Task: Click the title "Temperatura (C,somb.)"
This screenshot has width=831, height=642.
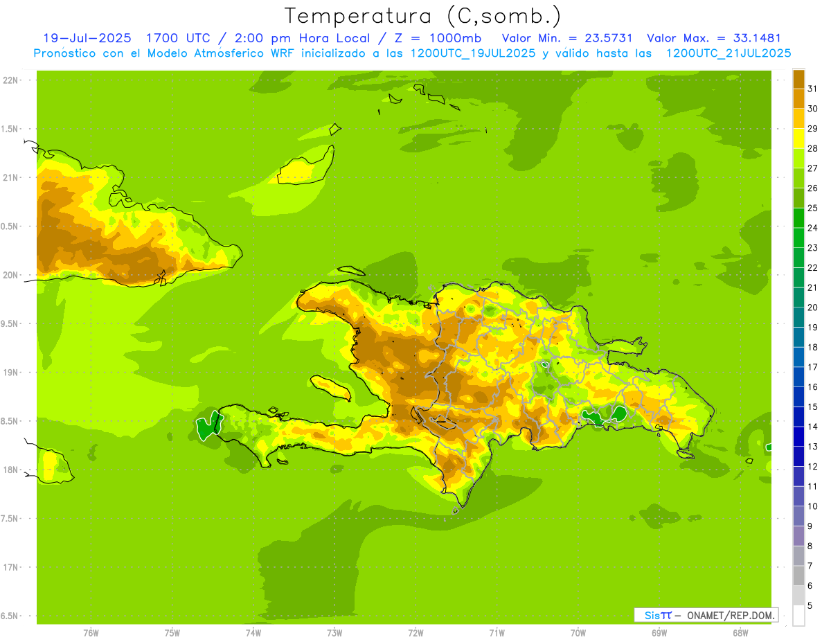Action: point(422,16)
